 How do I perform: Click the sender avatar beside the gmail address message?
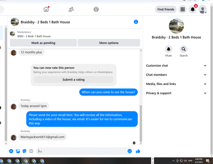pyautogui.click(x=14, y=138)
